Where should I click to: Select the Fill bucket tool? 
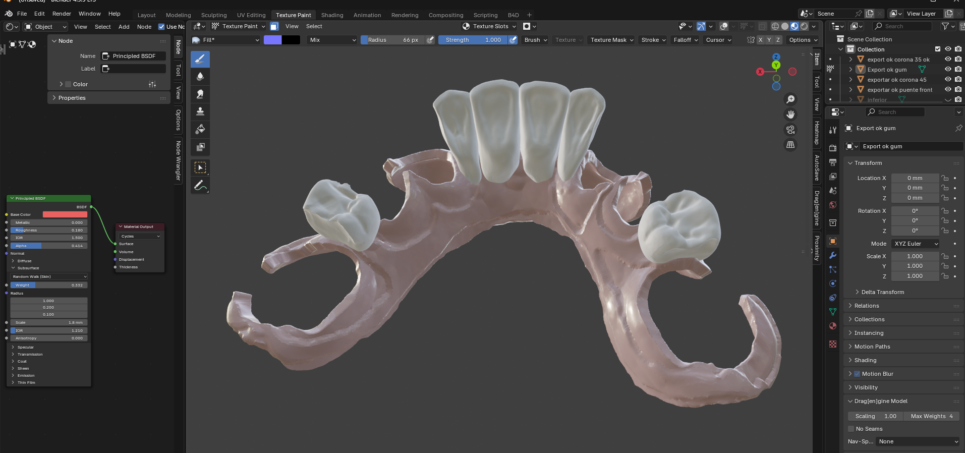(200, 129)
